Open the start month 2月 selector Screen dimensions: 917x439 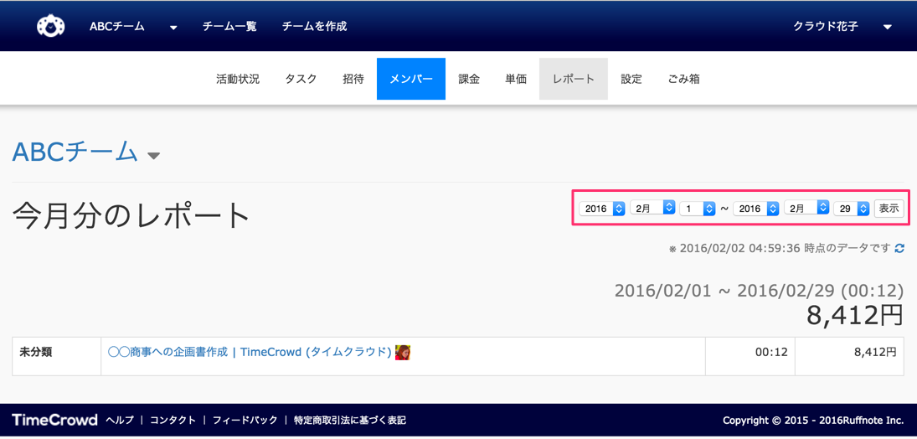[652, 209]
